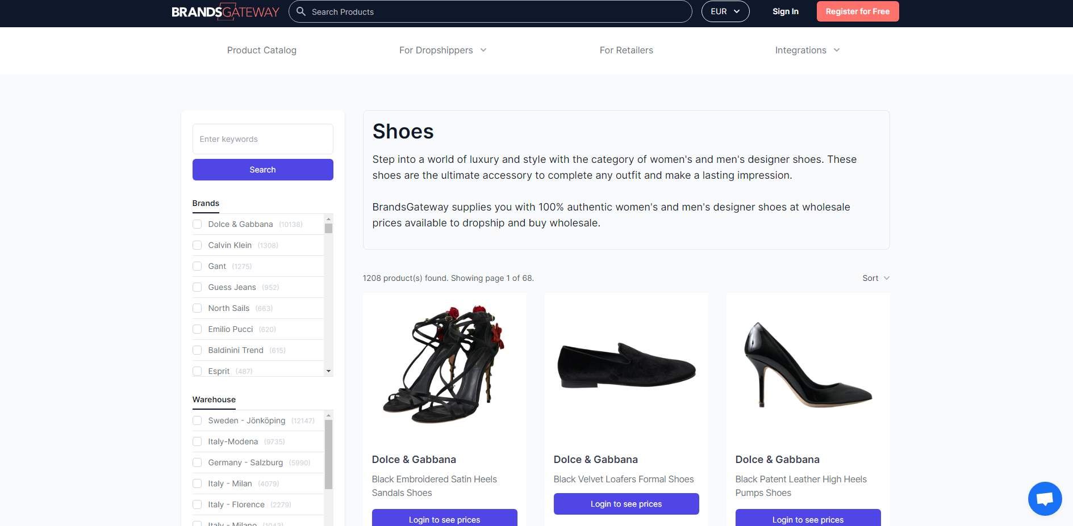Open the Product Catalog page

262,50
